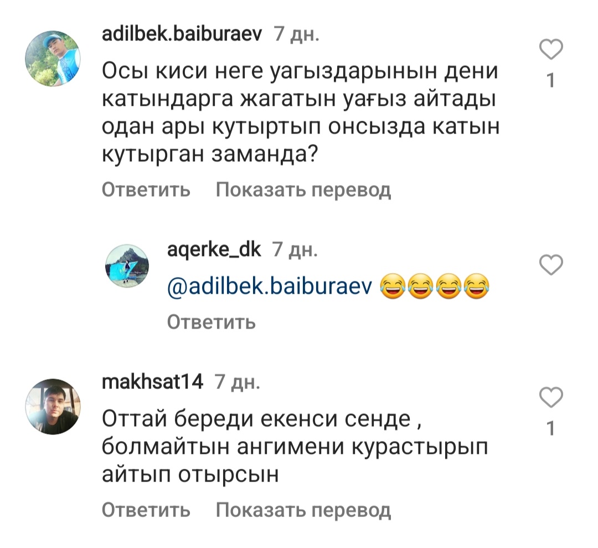Click the makhsat14 username
The width and height of the screenshot is (598, 548).
coord(153,381)
